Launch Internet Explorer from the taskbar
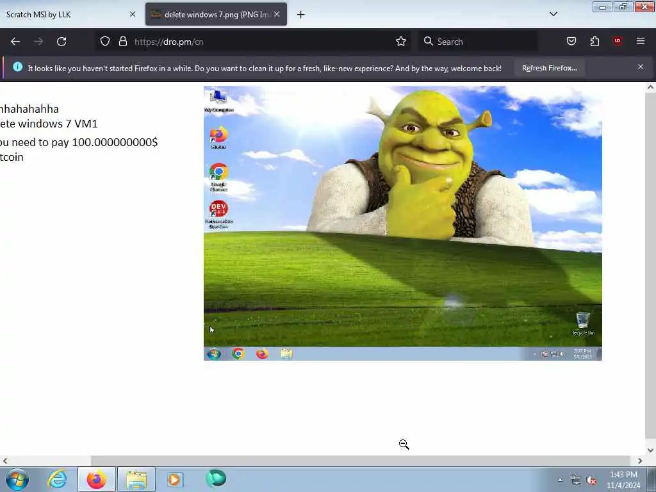Screen dimensions: 656x492 click(57, 479)
